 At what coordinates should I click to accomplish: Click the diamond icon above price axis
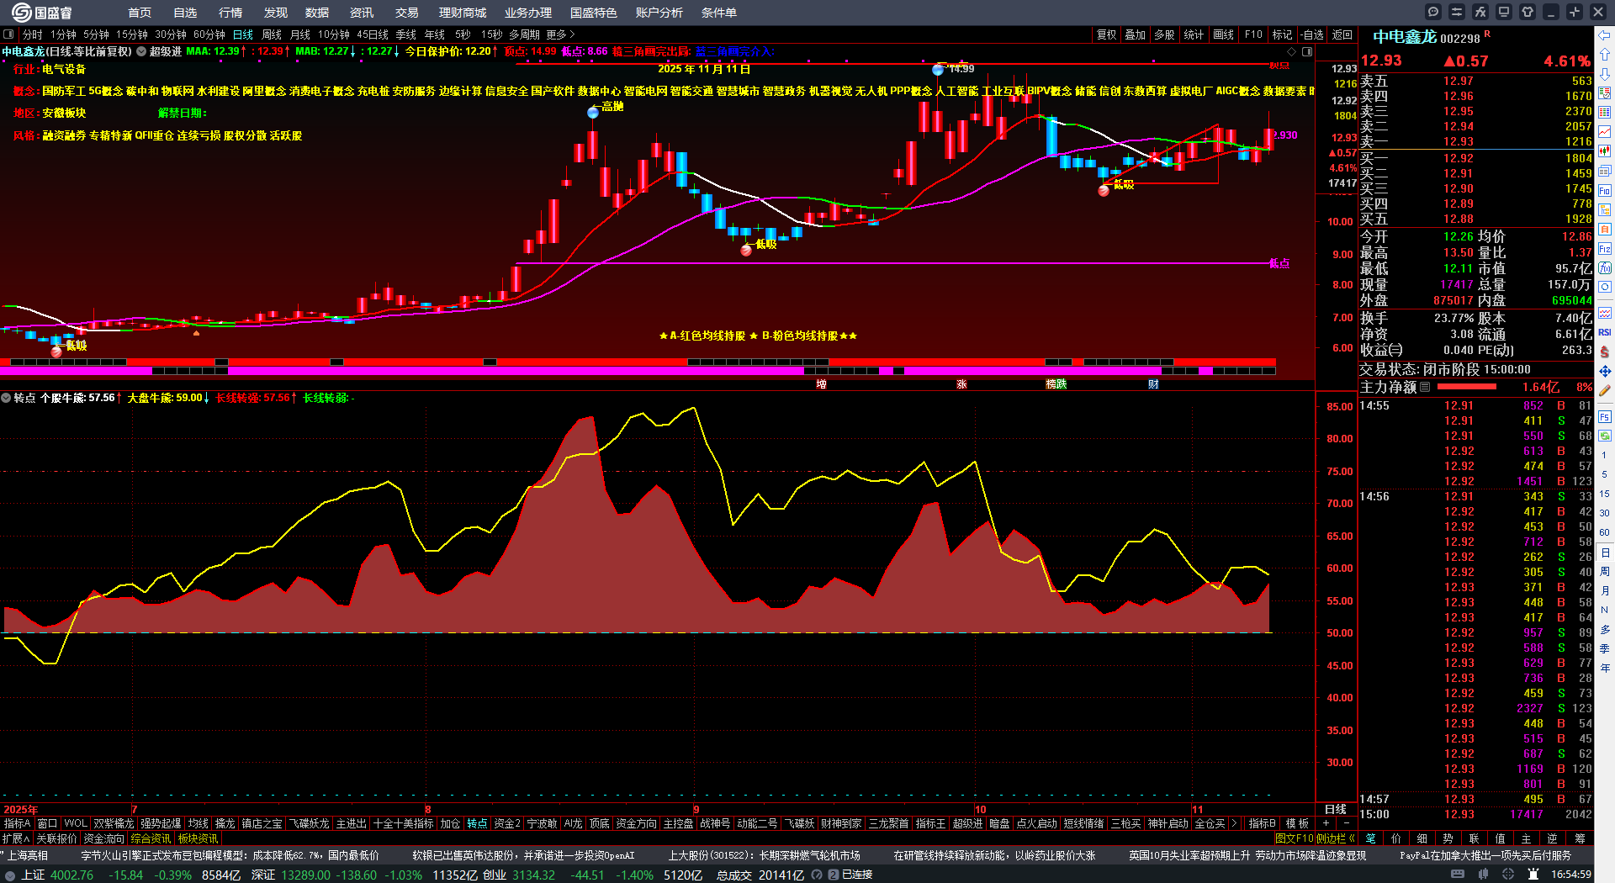(x=1292, y=52)
